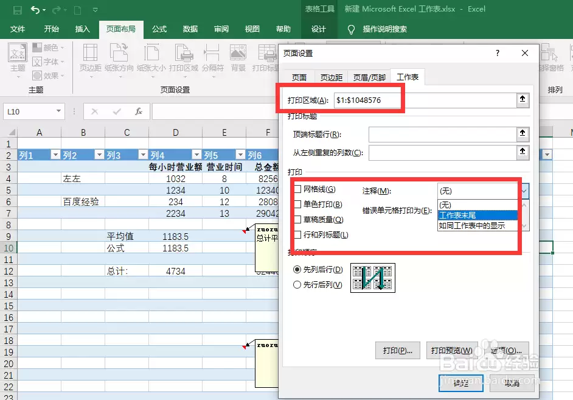Click the new document icon in the quick access toolbar
Viewport: 573px width, 400px height.
(77, 10)
